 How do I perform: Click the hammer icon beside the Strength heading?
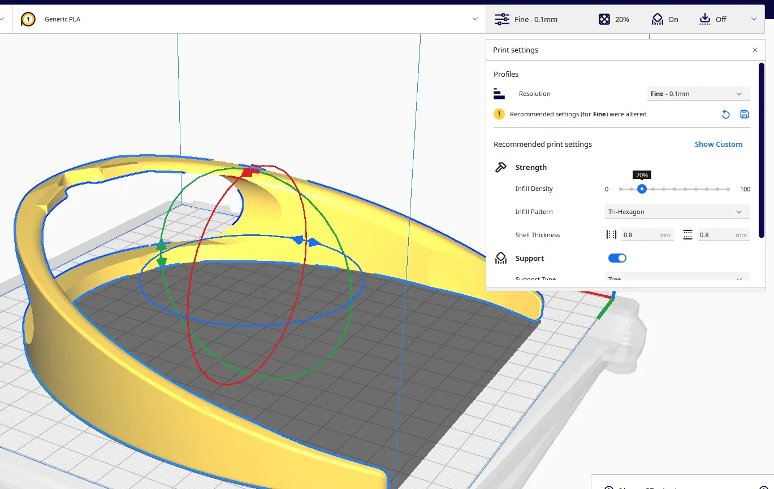point(500,168)
